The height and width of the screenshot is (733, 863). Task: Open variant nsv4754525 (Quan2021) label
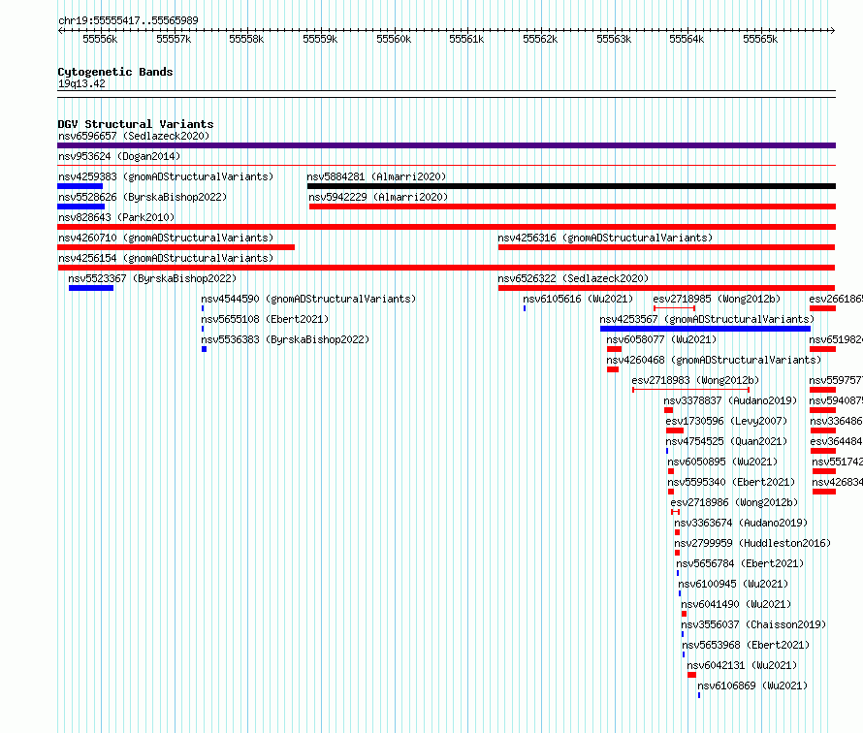(x=726, y=441)
